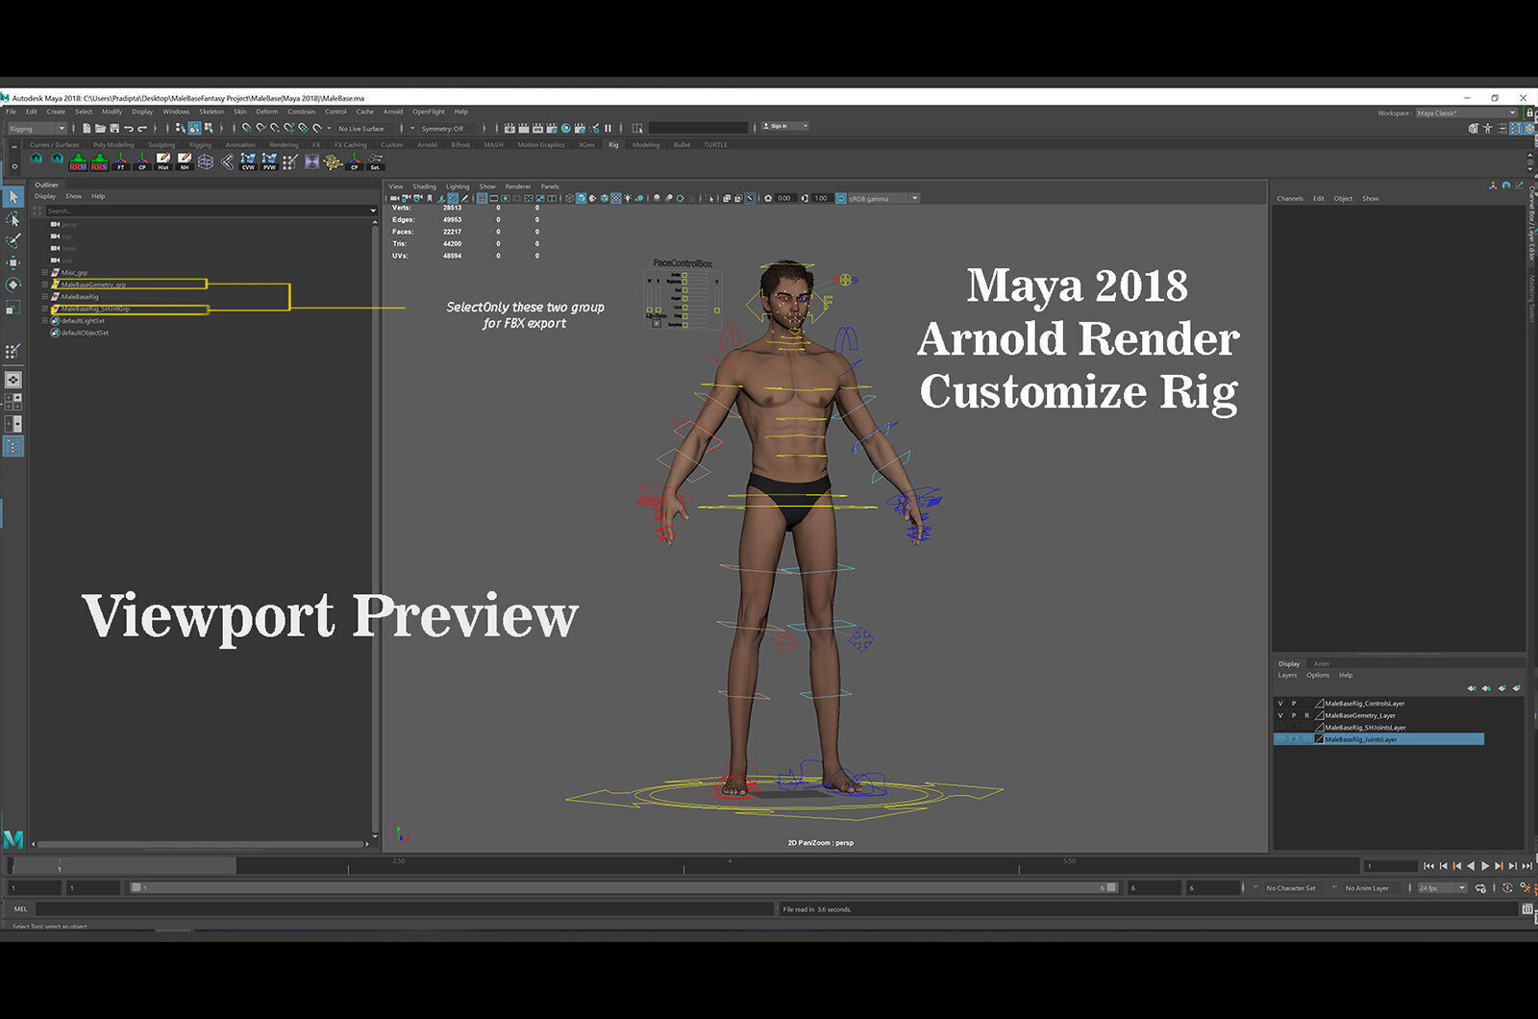Click the CVW shelf icon

coord(248,162)
